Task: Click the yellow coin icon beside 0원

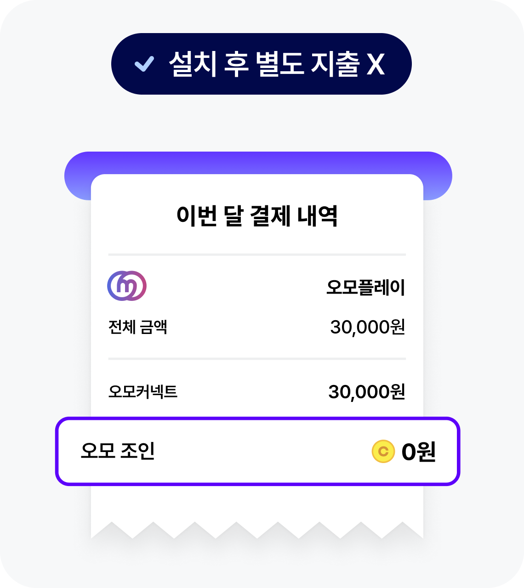Action: (383, 451)
